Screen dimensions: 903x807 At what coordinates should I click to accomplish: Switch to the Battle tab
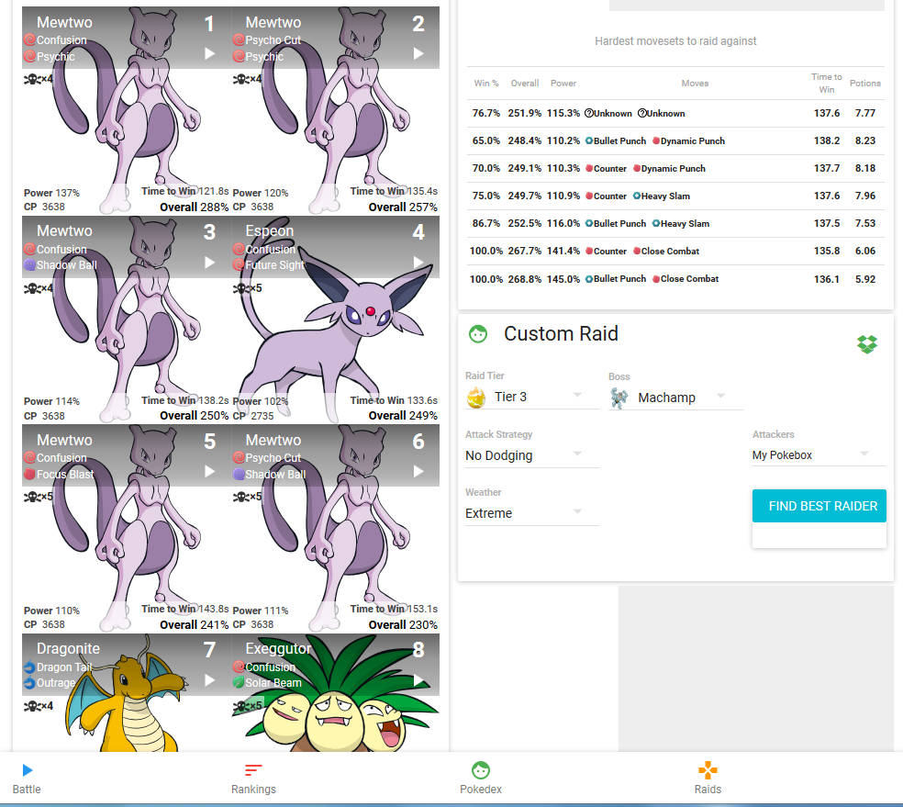coord(27,779)
